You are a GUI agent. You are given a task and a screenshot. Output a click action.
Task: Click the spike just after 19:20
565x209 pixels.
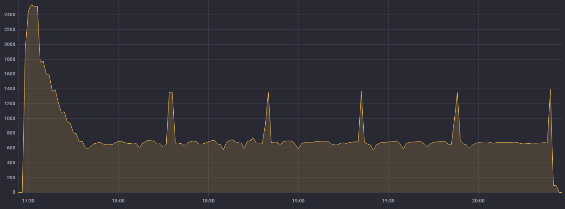point(361,92)
